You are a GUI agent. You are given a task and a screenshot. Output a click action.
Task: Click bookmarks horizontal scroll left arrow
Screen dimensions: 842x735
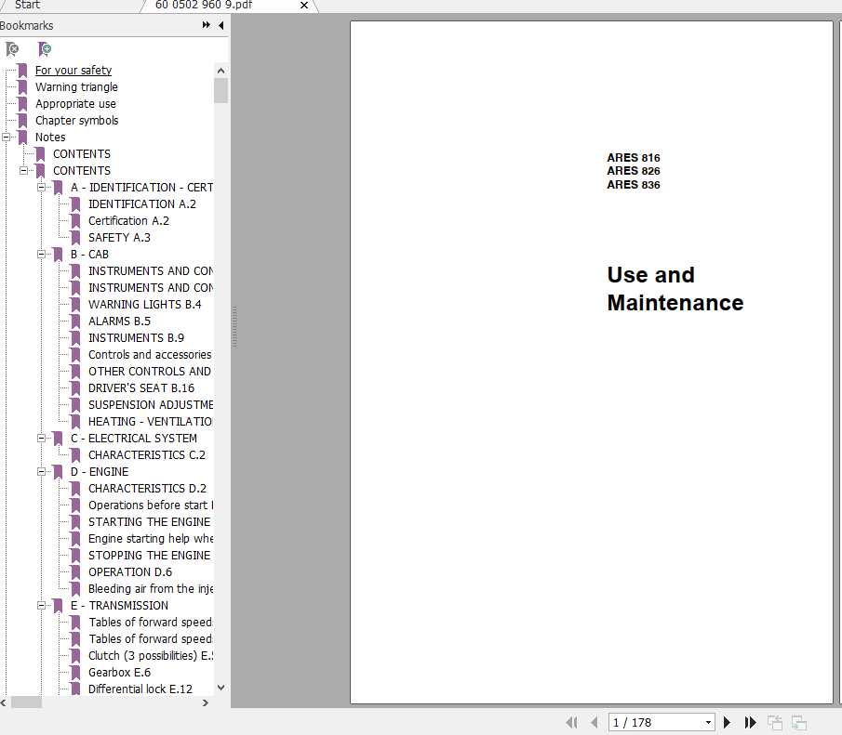[x=4, y=702]
